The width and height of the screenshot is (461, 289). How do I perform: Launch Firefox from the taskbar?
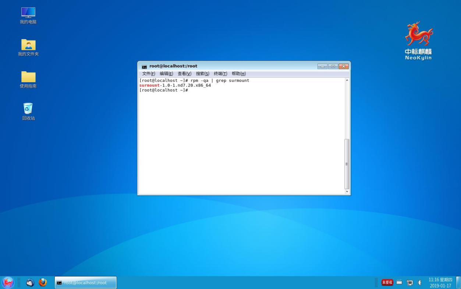pyautogui.click(x=43, y=282)
